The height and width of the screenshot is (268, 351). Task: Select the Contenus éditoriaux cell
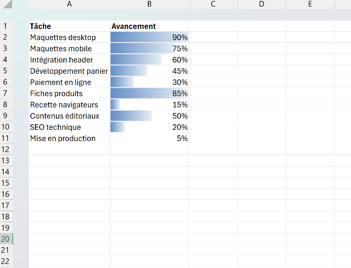pos(69,116)
